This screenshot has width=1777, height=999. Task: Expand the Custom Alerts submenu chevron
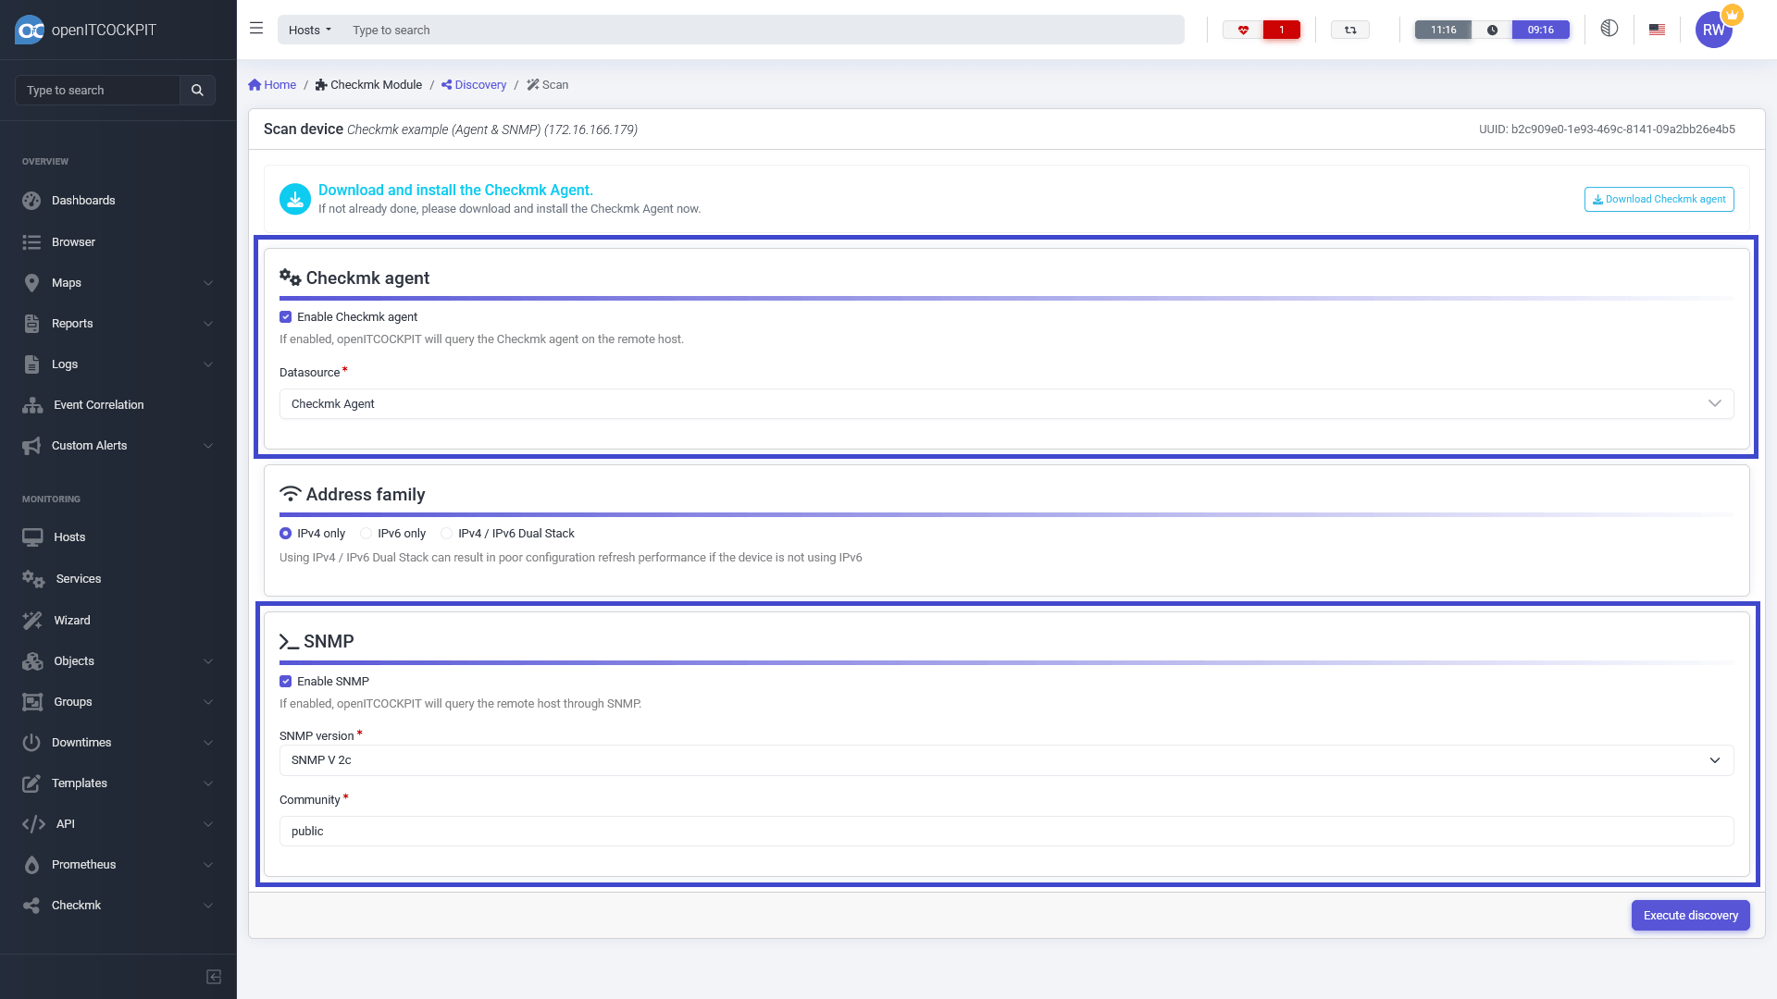point(208,446)
